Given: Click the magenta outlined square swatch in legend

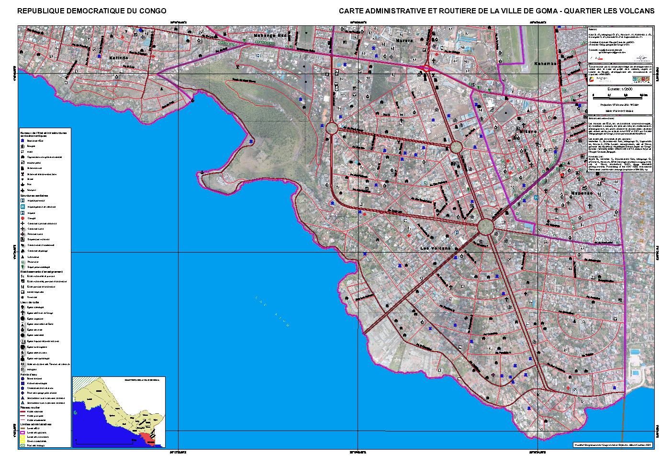Looking at the screenshot, I should [22, 432].
